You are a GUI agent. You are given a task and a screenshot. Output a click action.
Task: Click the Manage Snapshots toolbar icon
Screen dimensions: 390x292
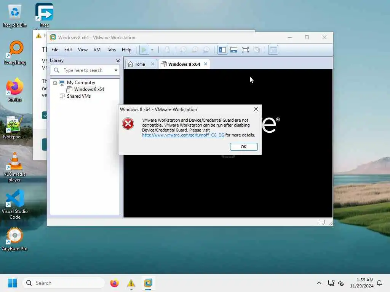206,50
